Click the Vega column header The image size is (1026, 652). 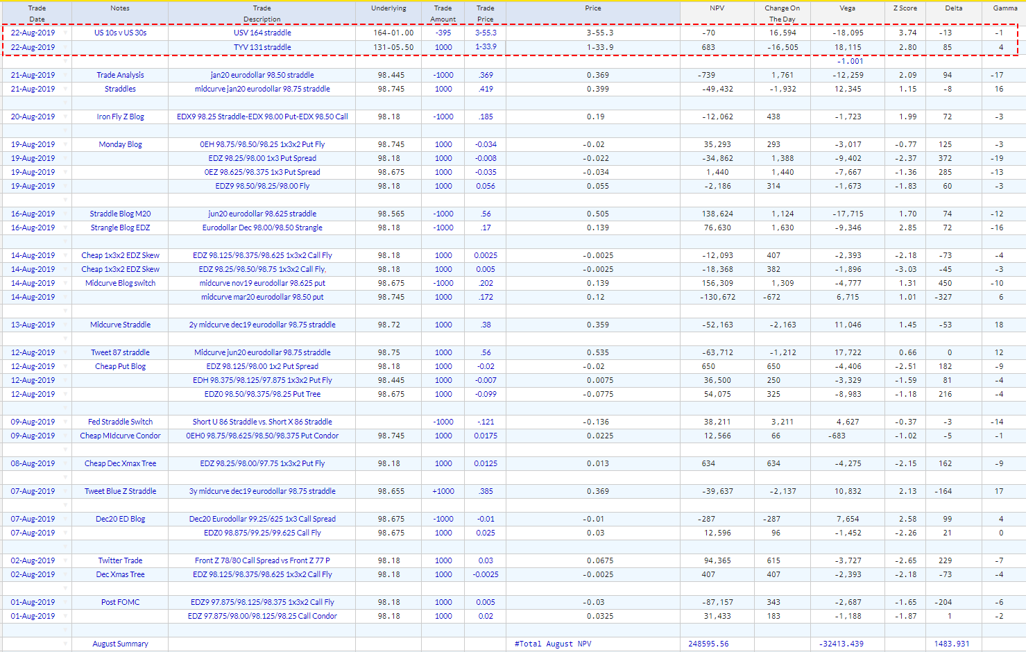coord(847,13)
